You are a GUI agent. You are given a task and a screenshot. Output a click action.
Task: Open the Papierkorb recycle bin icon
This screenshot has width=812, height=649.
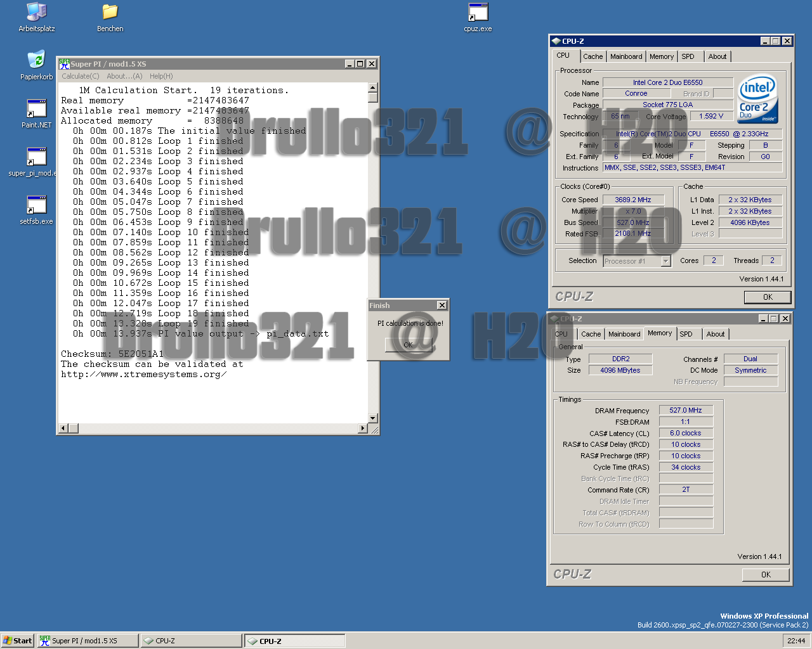37,65
